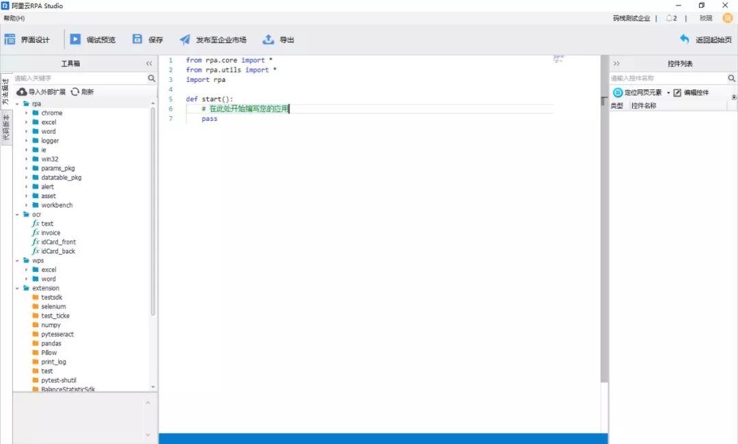Viewport: 738px width, 444px height.
Task: Select the word folder under wps
Action: point(44,279)
